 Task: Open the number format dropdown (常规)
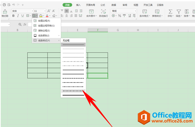coord(135,11)
